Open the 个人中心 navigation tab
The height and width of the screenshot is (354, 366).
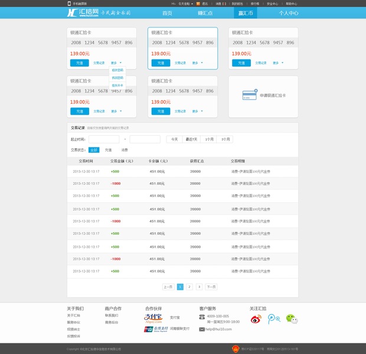(x=289, y=13)
